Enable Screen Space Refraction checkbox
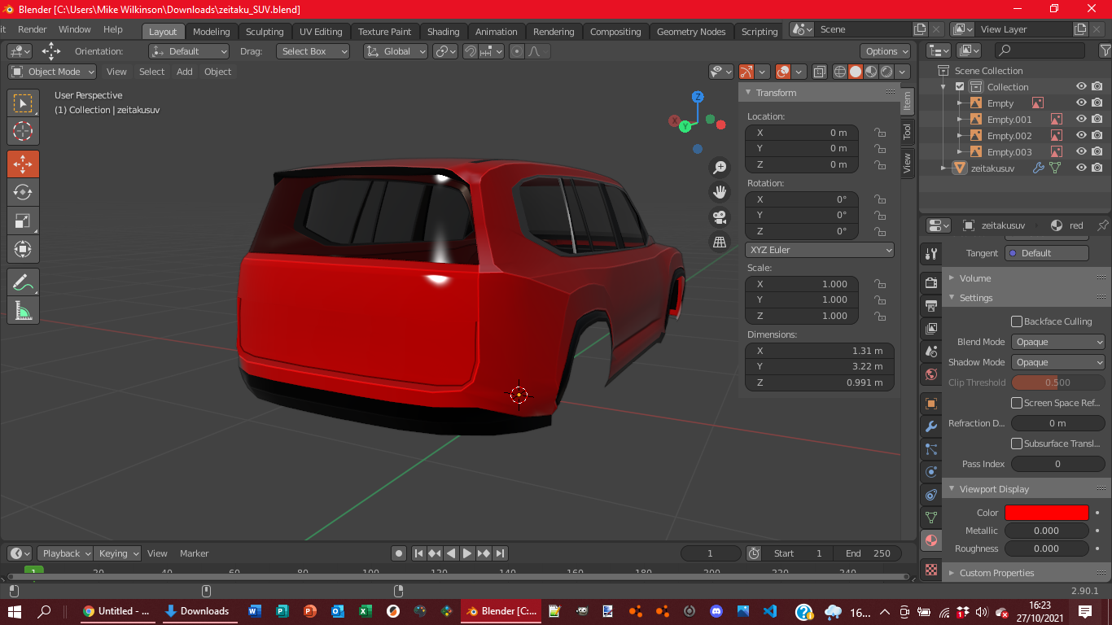1112x625 pixels. pyautogui.click(x=1017, y=403)
